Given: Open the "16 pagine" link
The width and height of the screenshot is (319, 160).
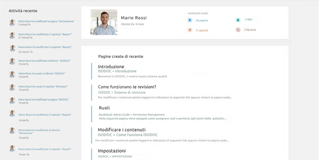Looking at the screenshot, I should coord(202,20).
